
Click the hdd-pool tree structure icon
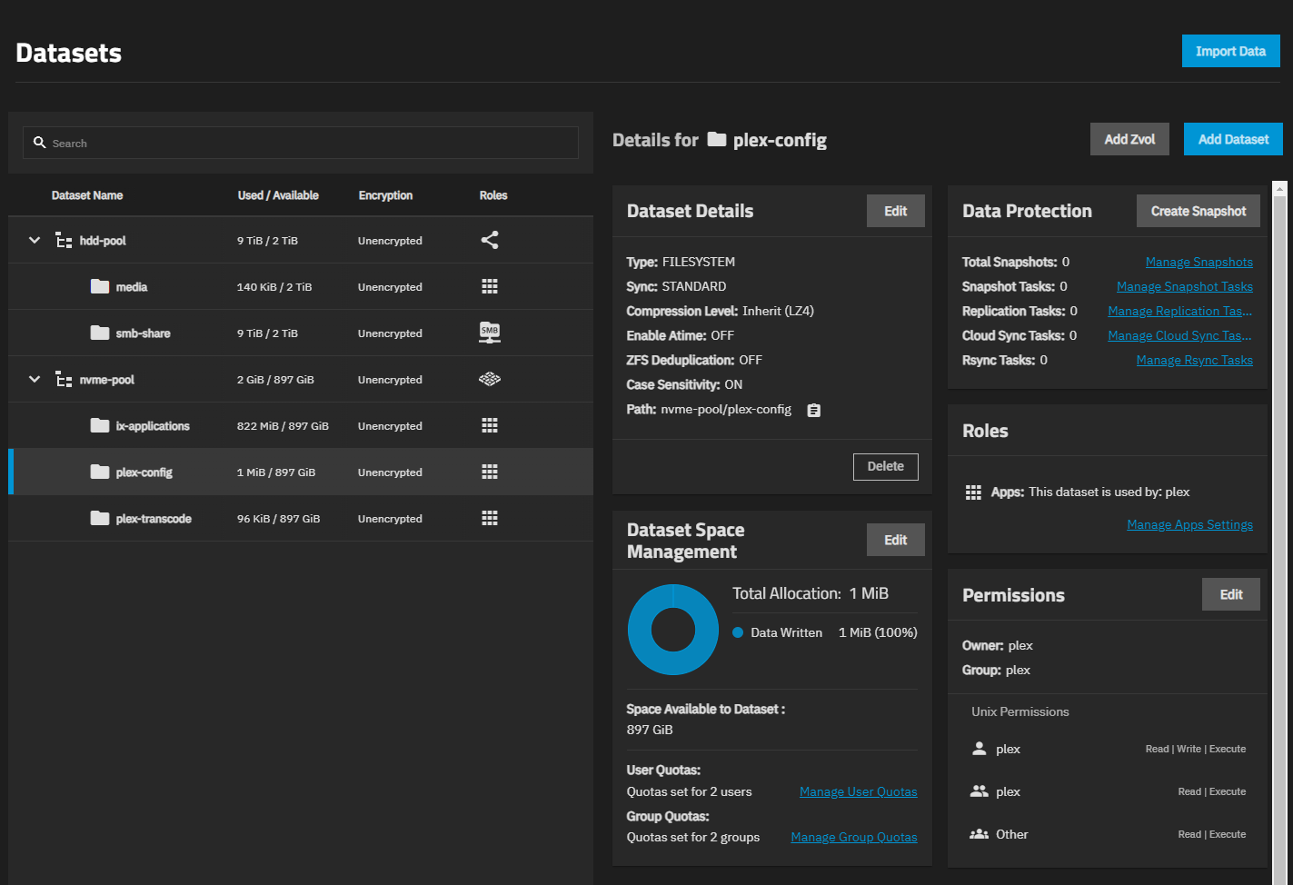[x=64, y=241]
